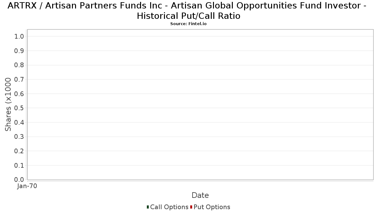377x212 pixels.
Task: Click the red Put Options legend swatch
Action: 191,207
